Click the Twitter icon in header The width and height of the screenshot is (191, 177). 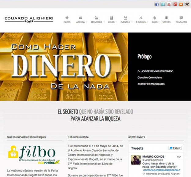[163, 4]
